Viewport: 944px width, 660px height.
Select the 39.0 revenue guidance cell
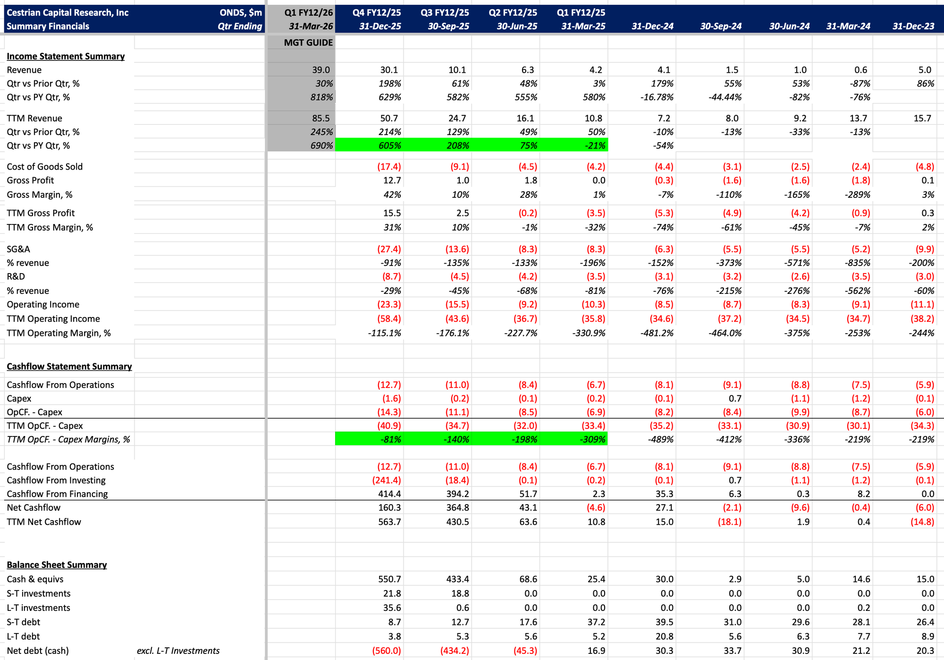pos(320,70)
